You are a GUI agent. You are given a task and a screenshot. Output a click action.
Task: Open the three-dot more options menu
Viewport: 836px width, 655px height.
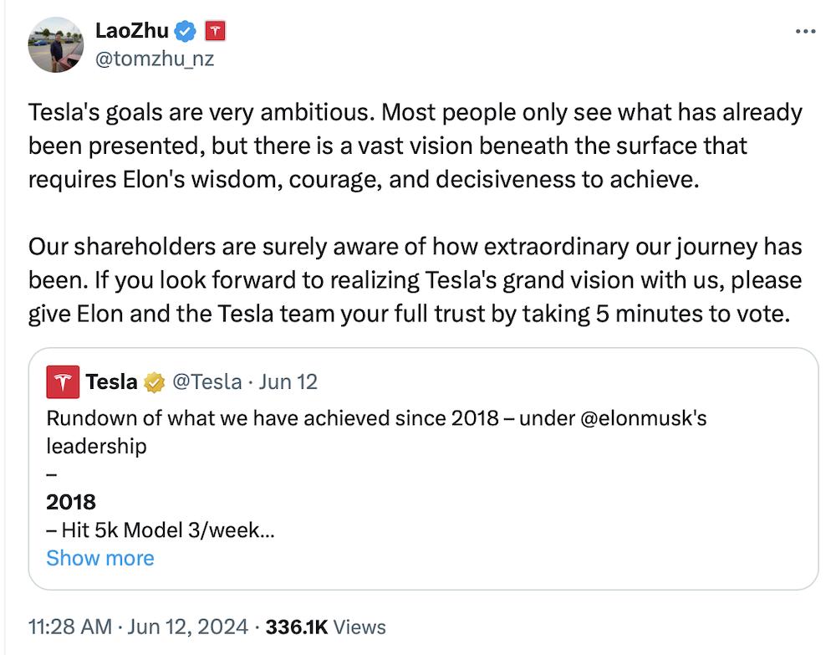tap(805, 32)
